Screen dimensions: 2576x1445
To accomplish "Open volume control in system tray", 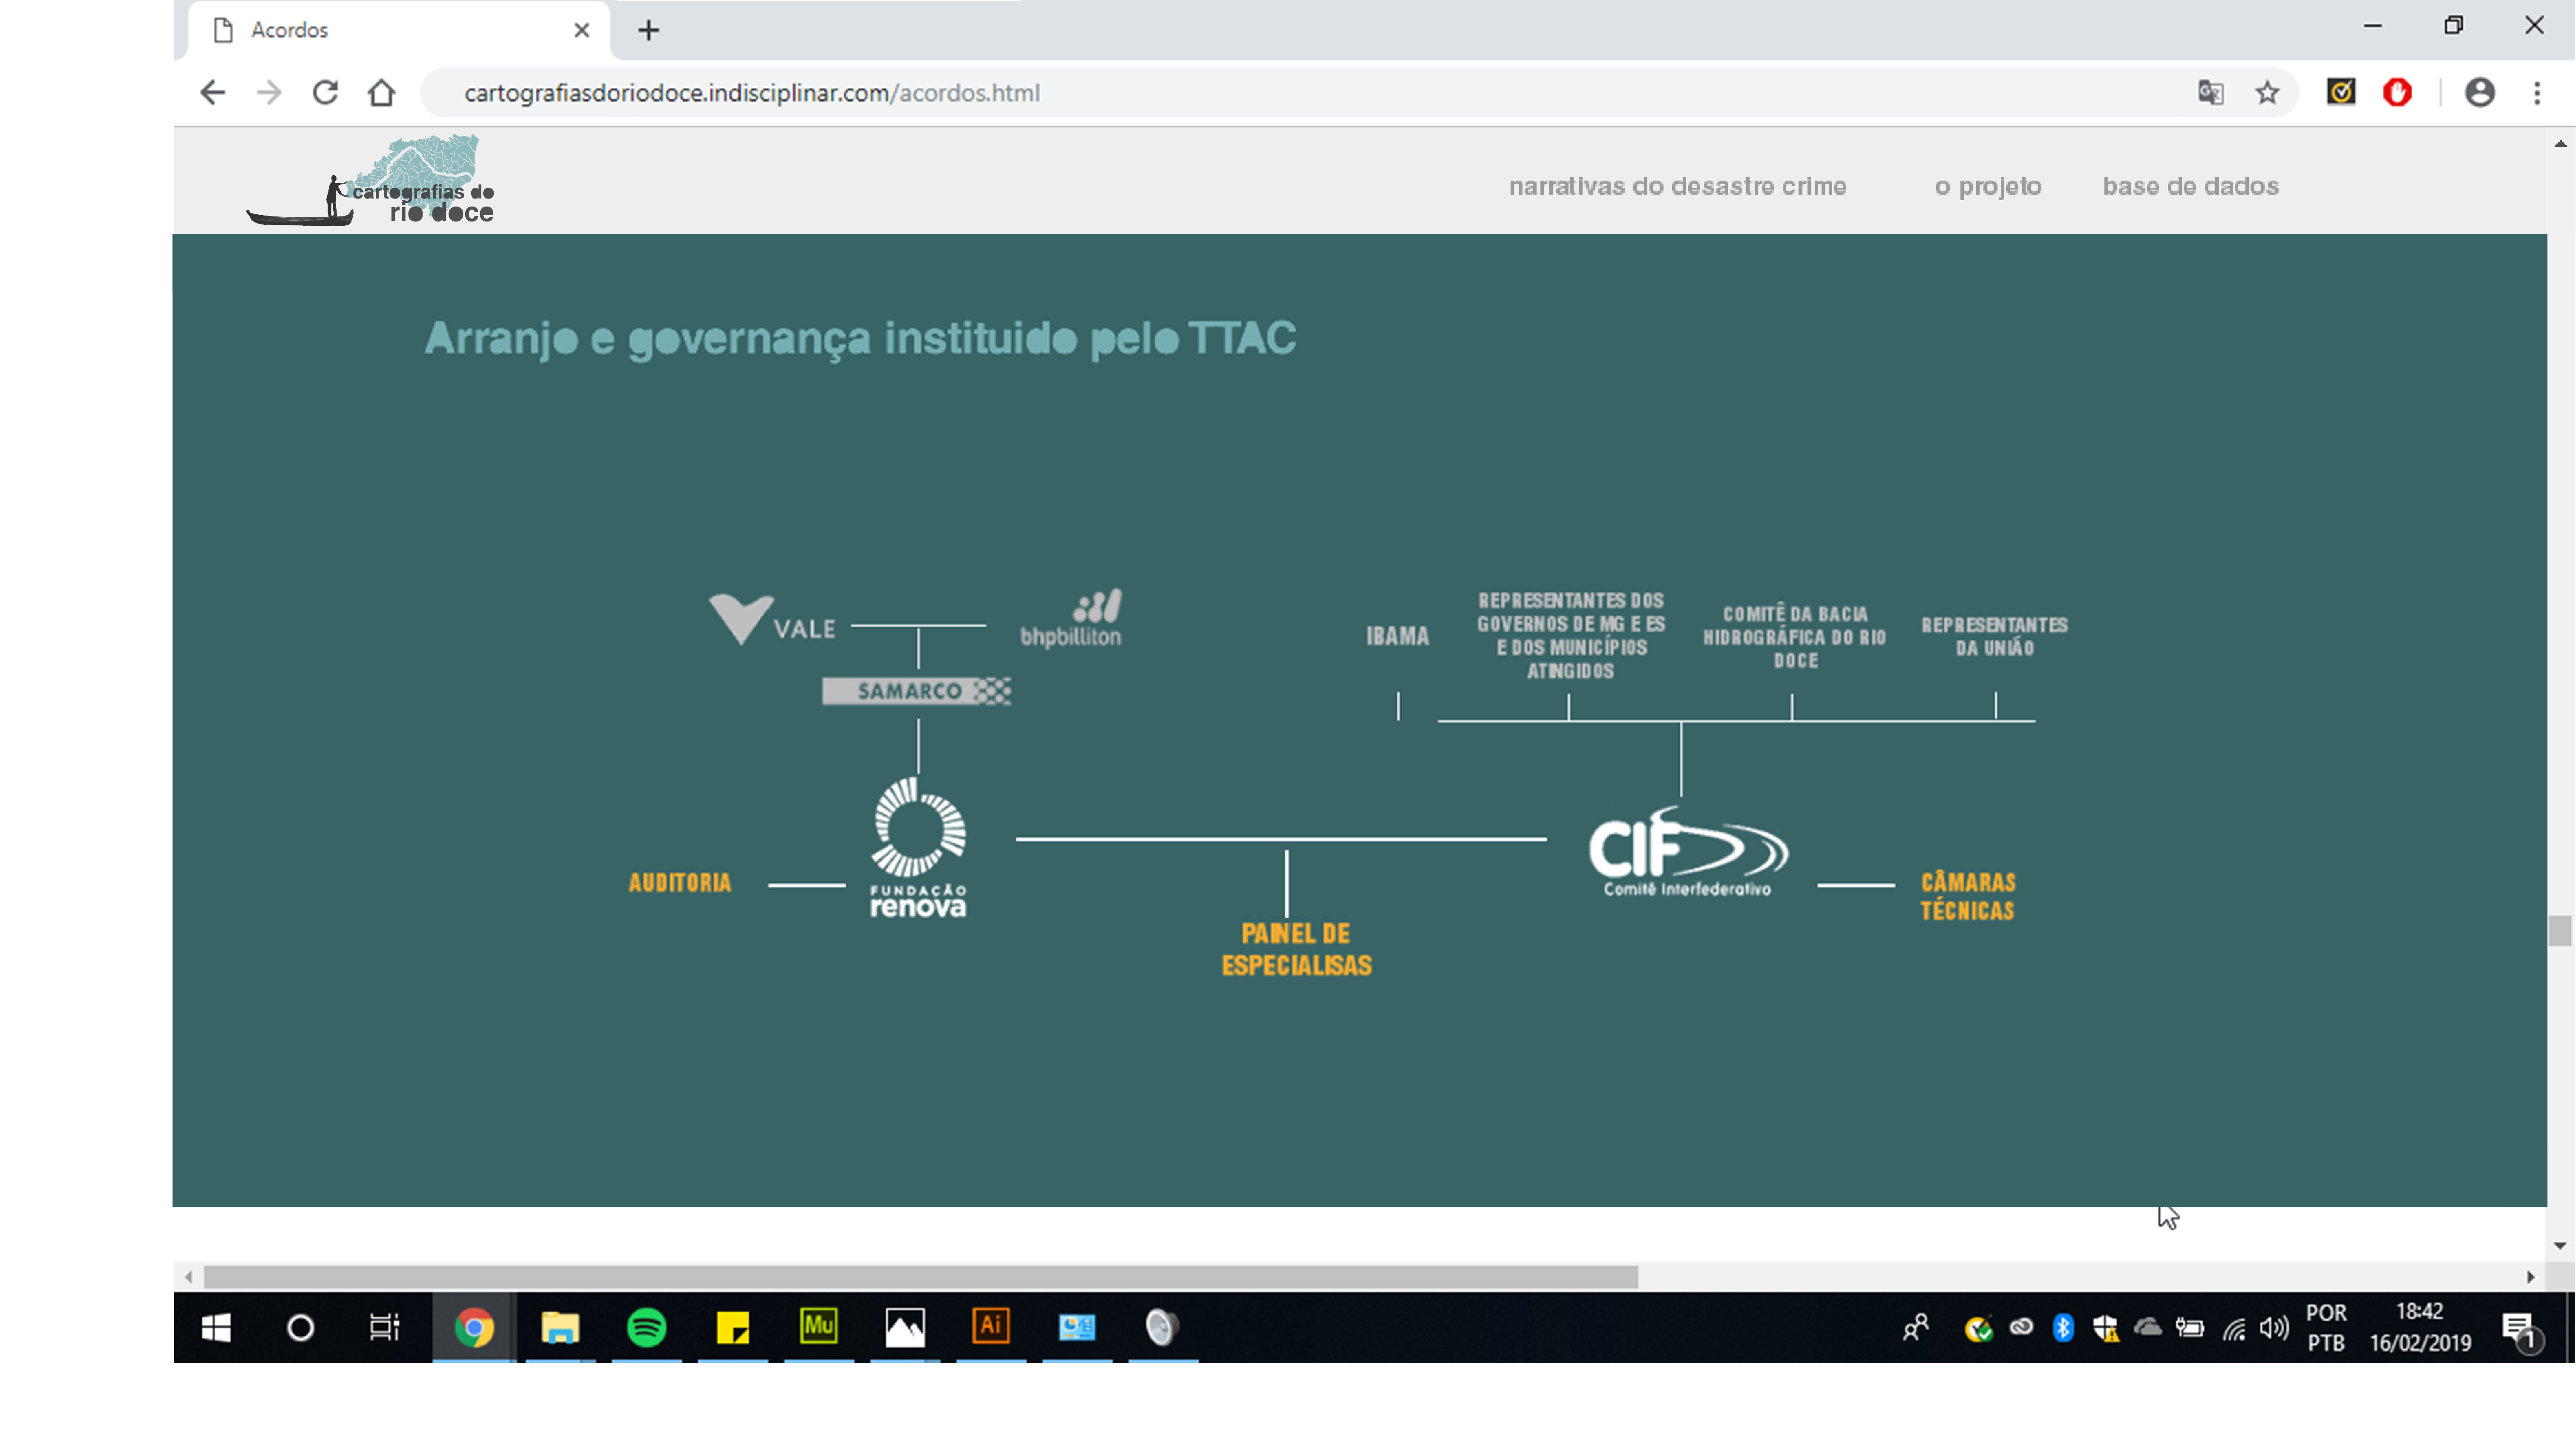I will [x=2274, y=1328].
